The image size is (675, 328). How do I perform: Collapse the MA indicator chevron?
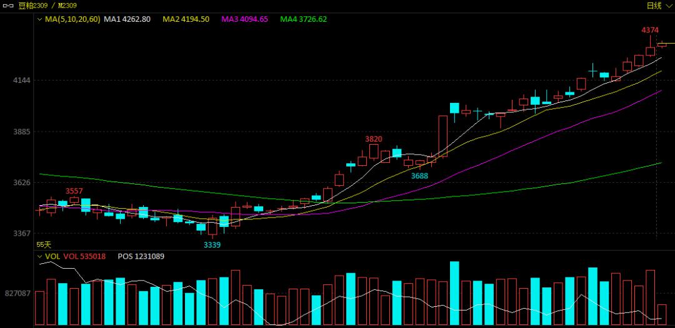(39, 19)
